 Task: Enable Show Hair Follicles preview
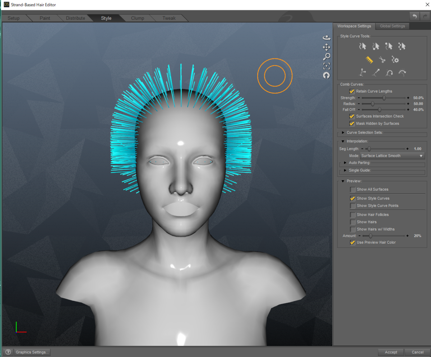353,215
